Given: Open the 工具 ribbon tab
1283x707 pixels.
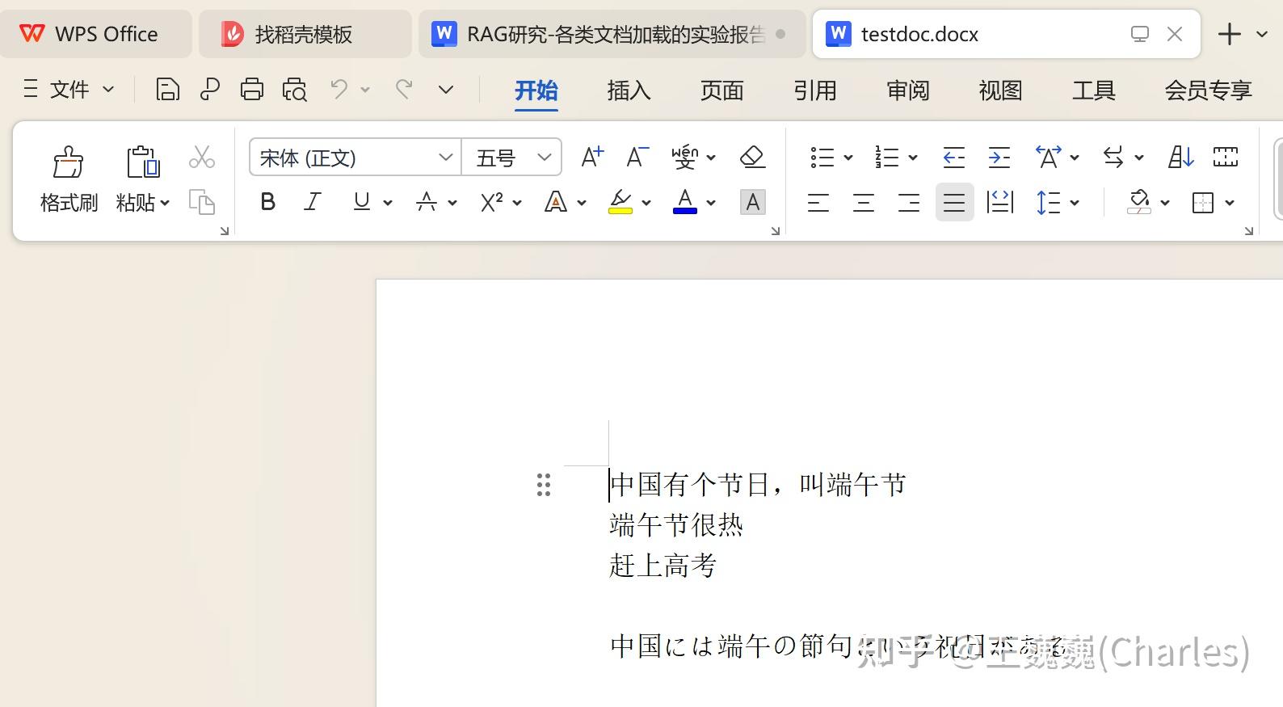Looking at the screenshot, I should tap(1094, 90).
